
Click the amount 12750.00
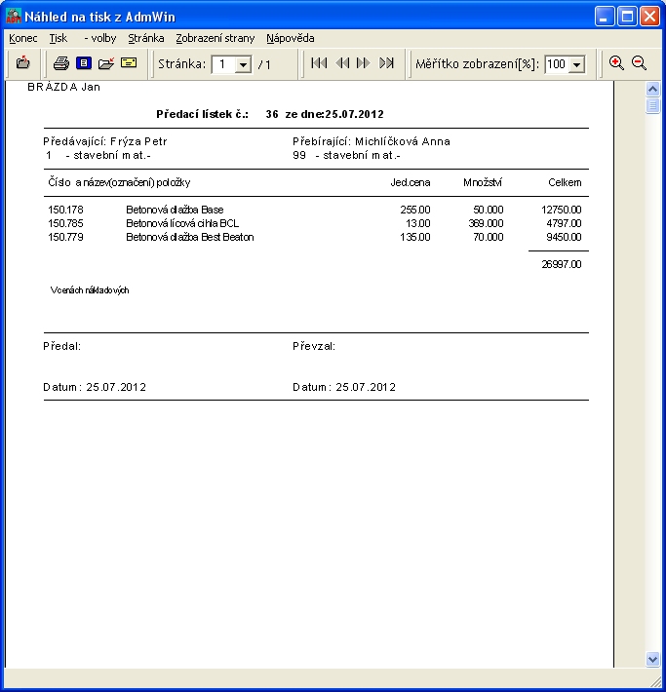[x=562, y=210]
